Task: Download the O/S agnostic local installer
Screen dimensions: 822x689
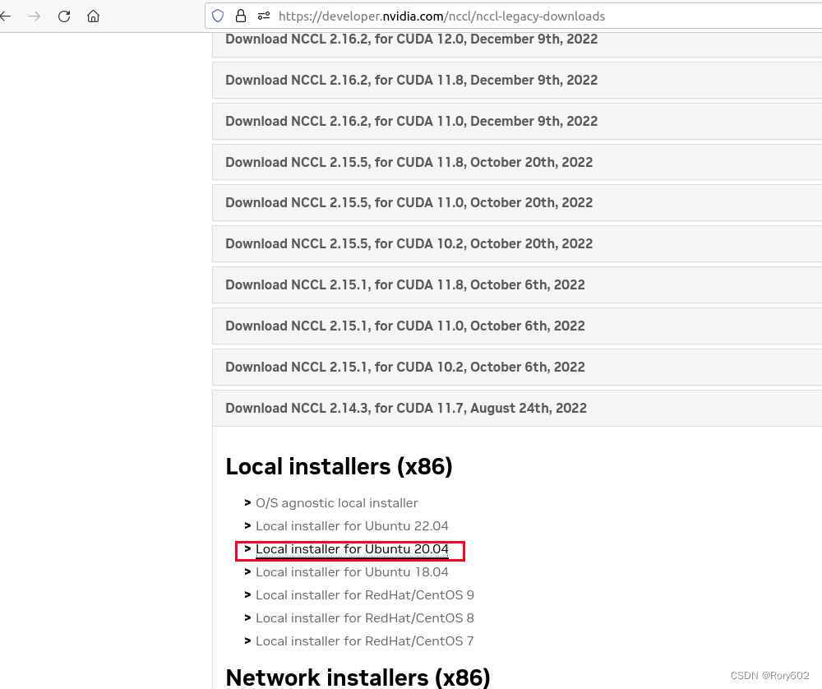Action: (x=336, y=502)
